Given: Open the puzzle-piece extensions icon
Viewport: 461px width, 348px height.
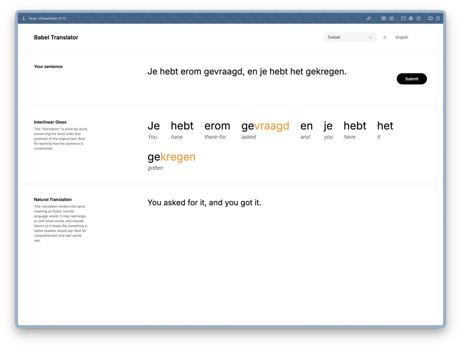Looking at the screenshot, I should (x=431, y=18).
